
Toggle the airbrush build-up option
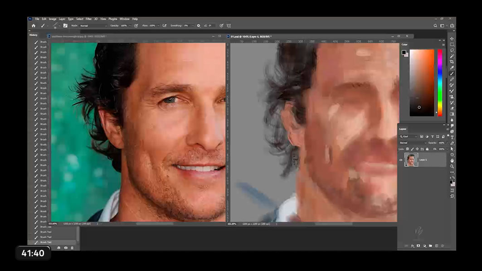point(164,26)
